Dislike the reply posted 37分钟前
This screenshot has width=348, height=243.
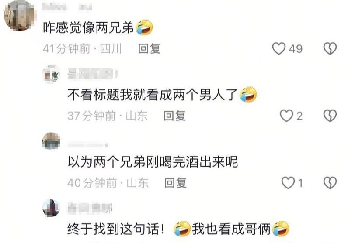pos(330,116)
